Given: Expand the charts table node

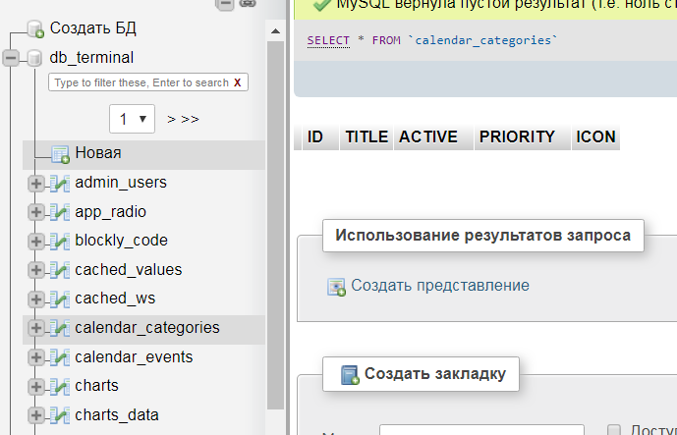Looking at the screenshot, I should pyautogui.click(x=36, y=386).
